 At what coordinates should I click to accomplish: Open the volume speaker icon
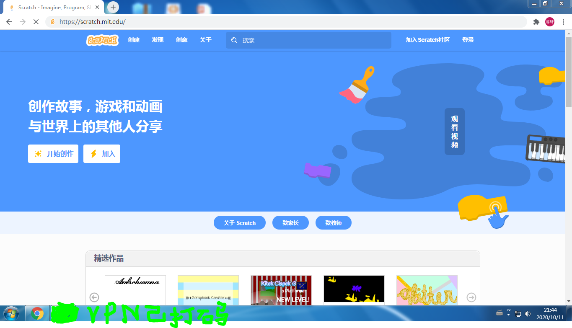[528, 313]
